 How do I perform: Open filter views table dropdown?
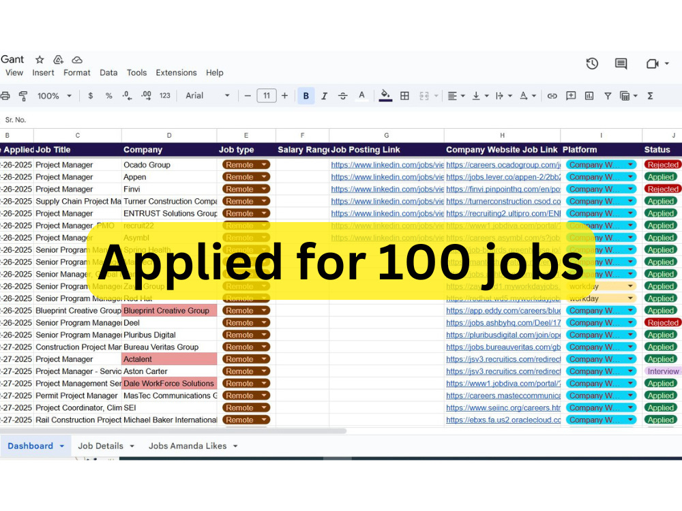coord(629,96)
